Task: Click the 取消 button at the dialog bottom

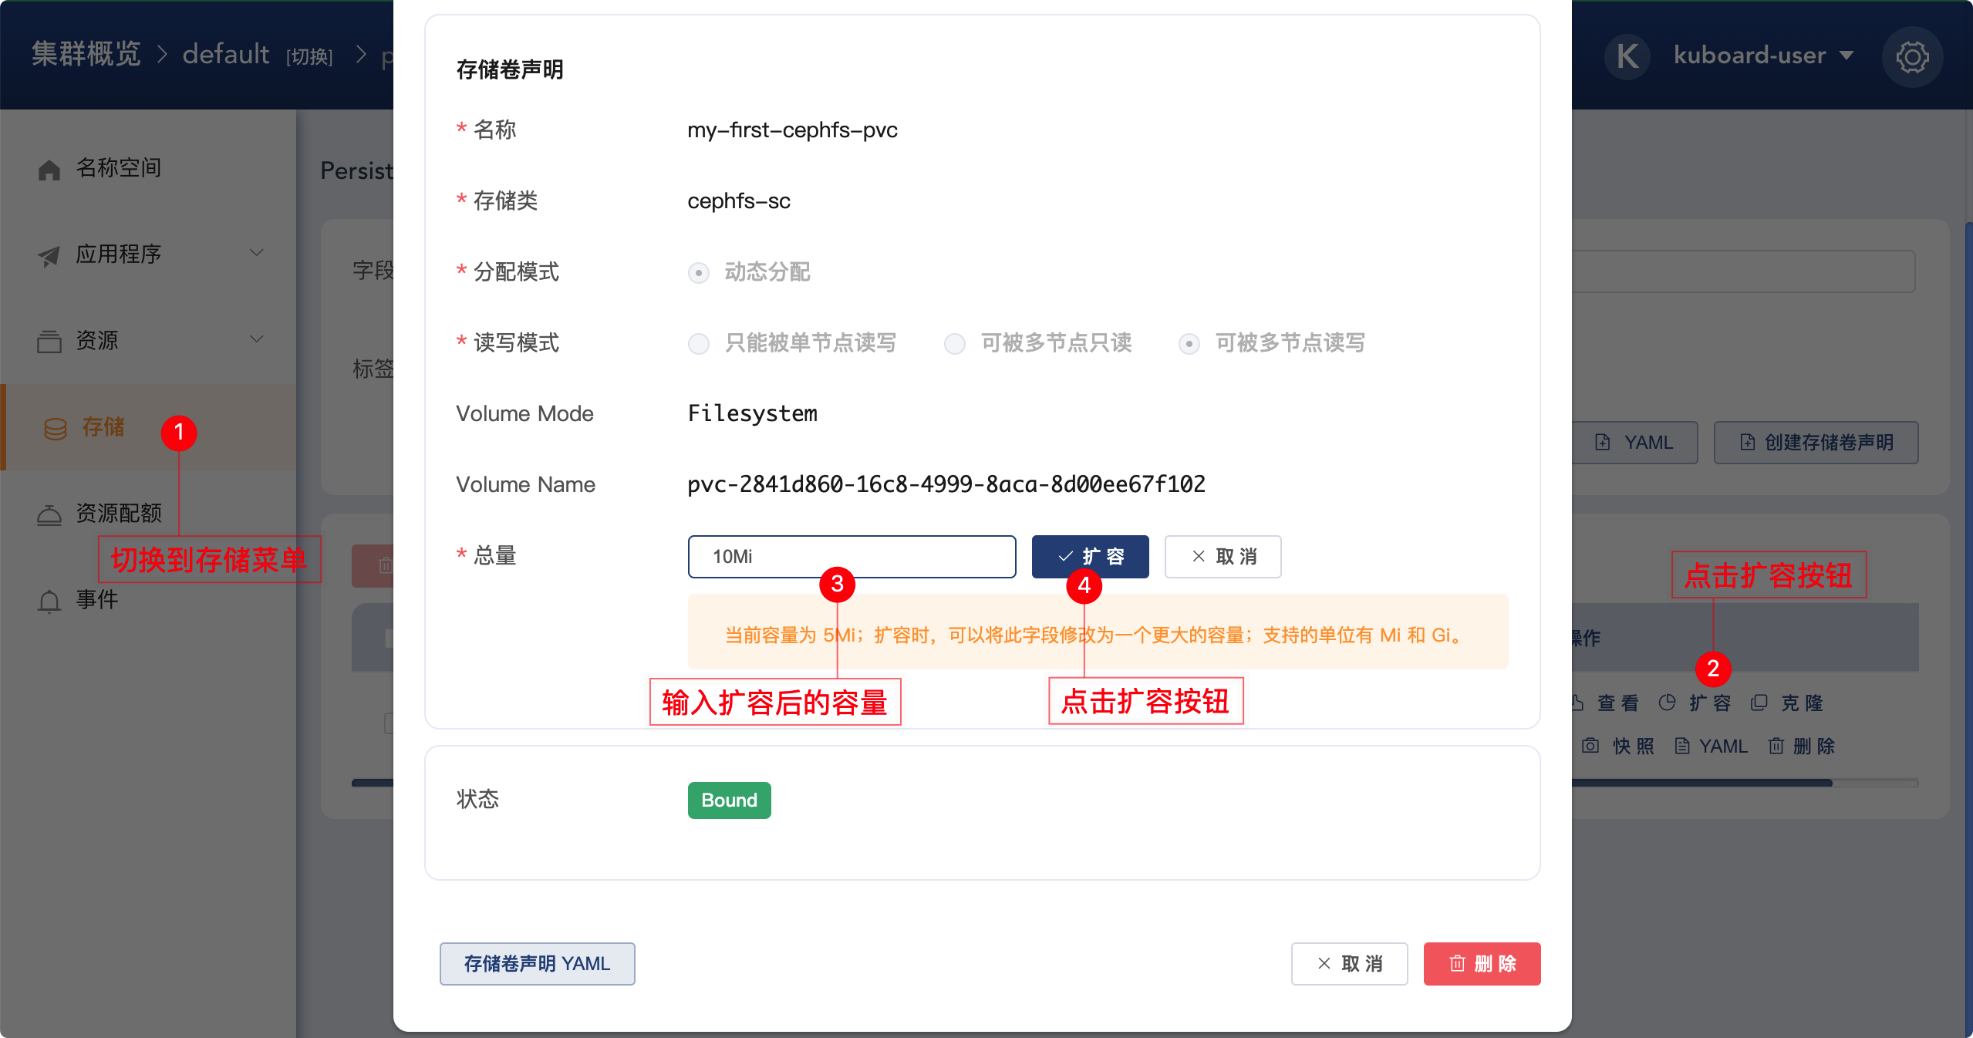Action: [1349, 963]
